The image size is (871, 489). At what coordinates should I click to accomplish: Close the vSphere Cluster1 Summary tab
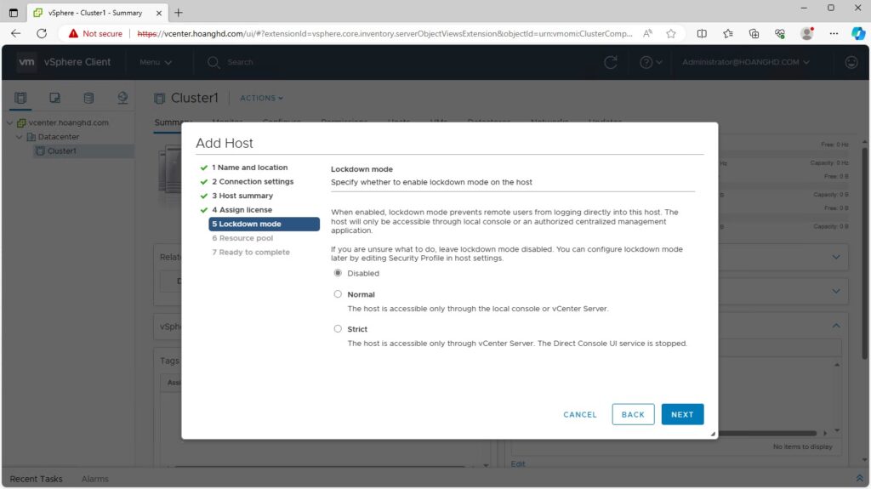[159, 13]
